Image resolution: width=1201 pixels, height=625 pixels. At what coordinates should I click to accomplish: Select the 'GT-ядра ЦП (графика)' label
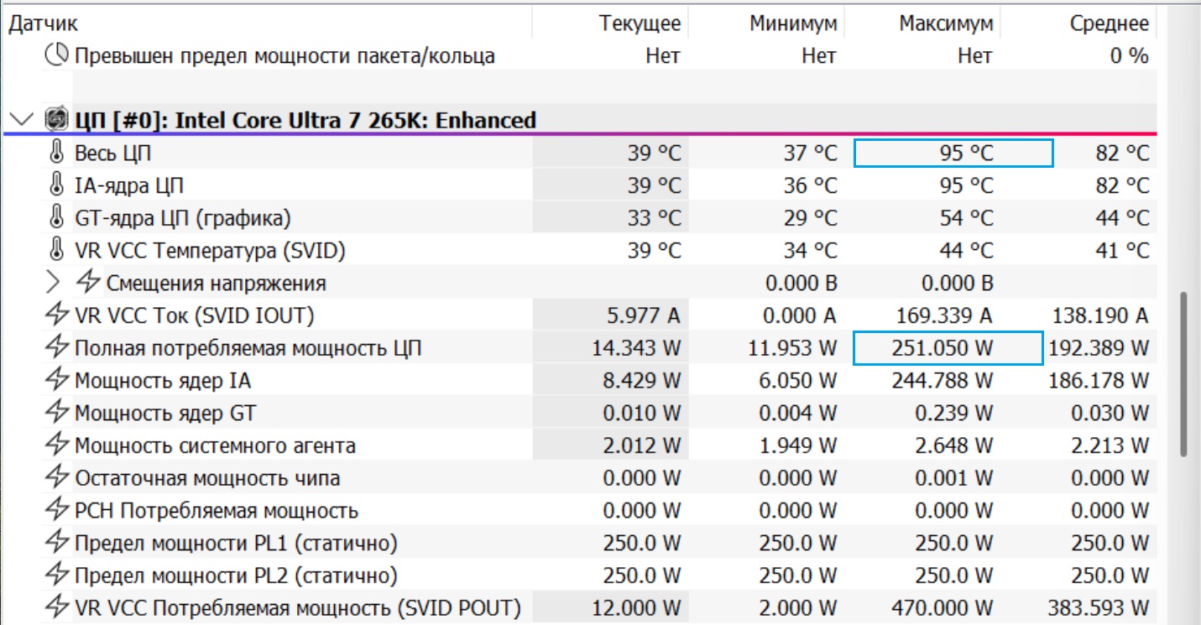pos(183,218)
